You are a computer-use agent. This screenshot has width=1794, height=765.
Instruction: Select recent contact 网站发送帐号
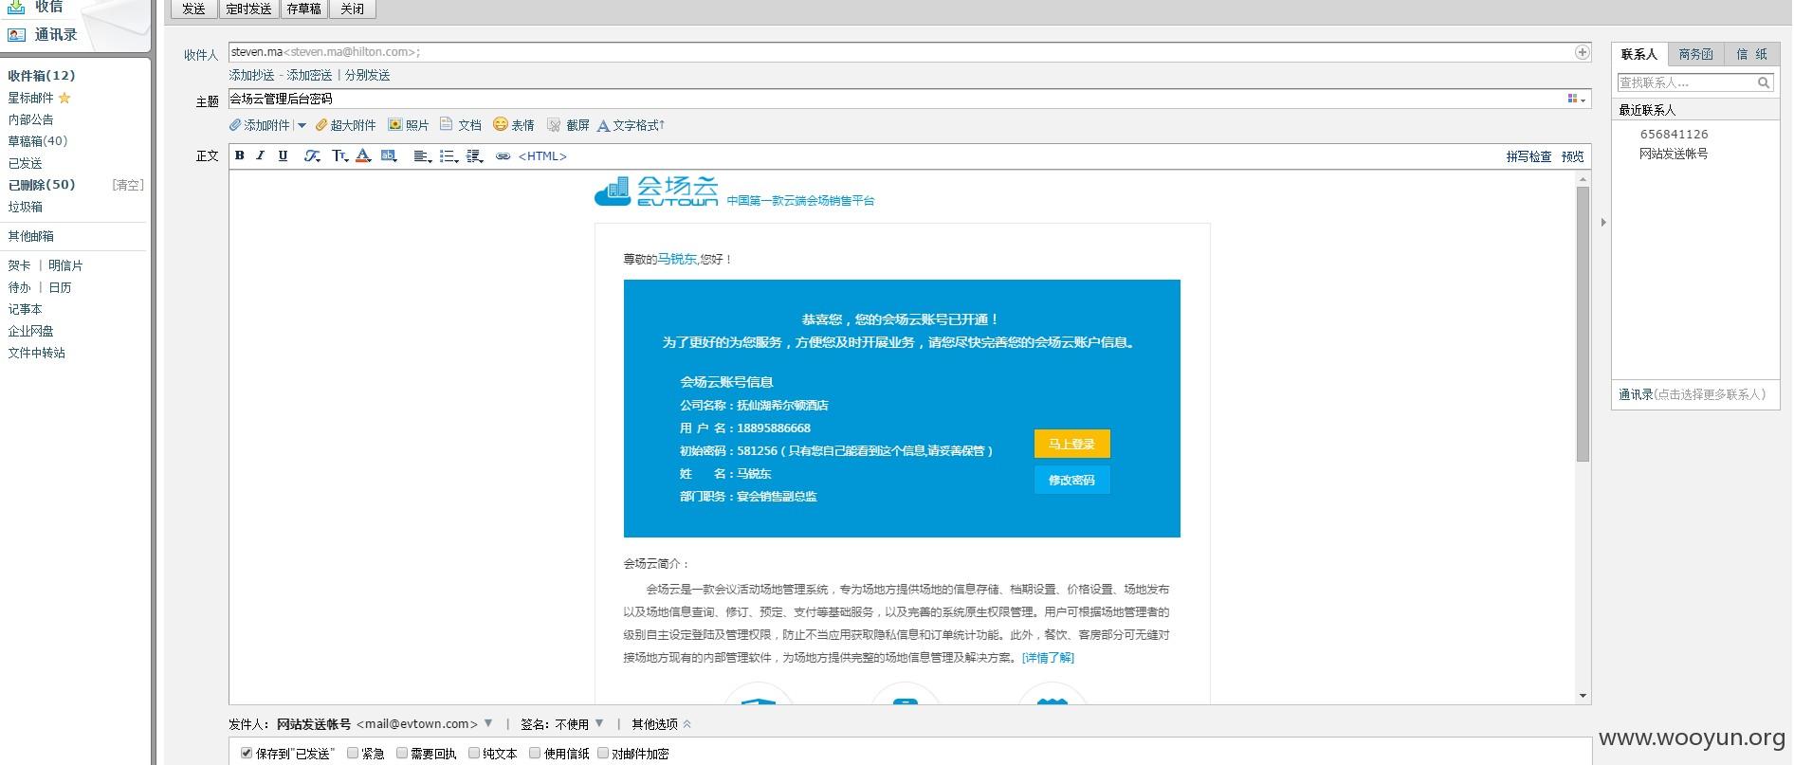pyautogui.click(x=1674, y=154)
